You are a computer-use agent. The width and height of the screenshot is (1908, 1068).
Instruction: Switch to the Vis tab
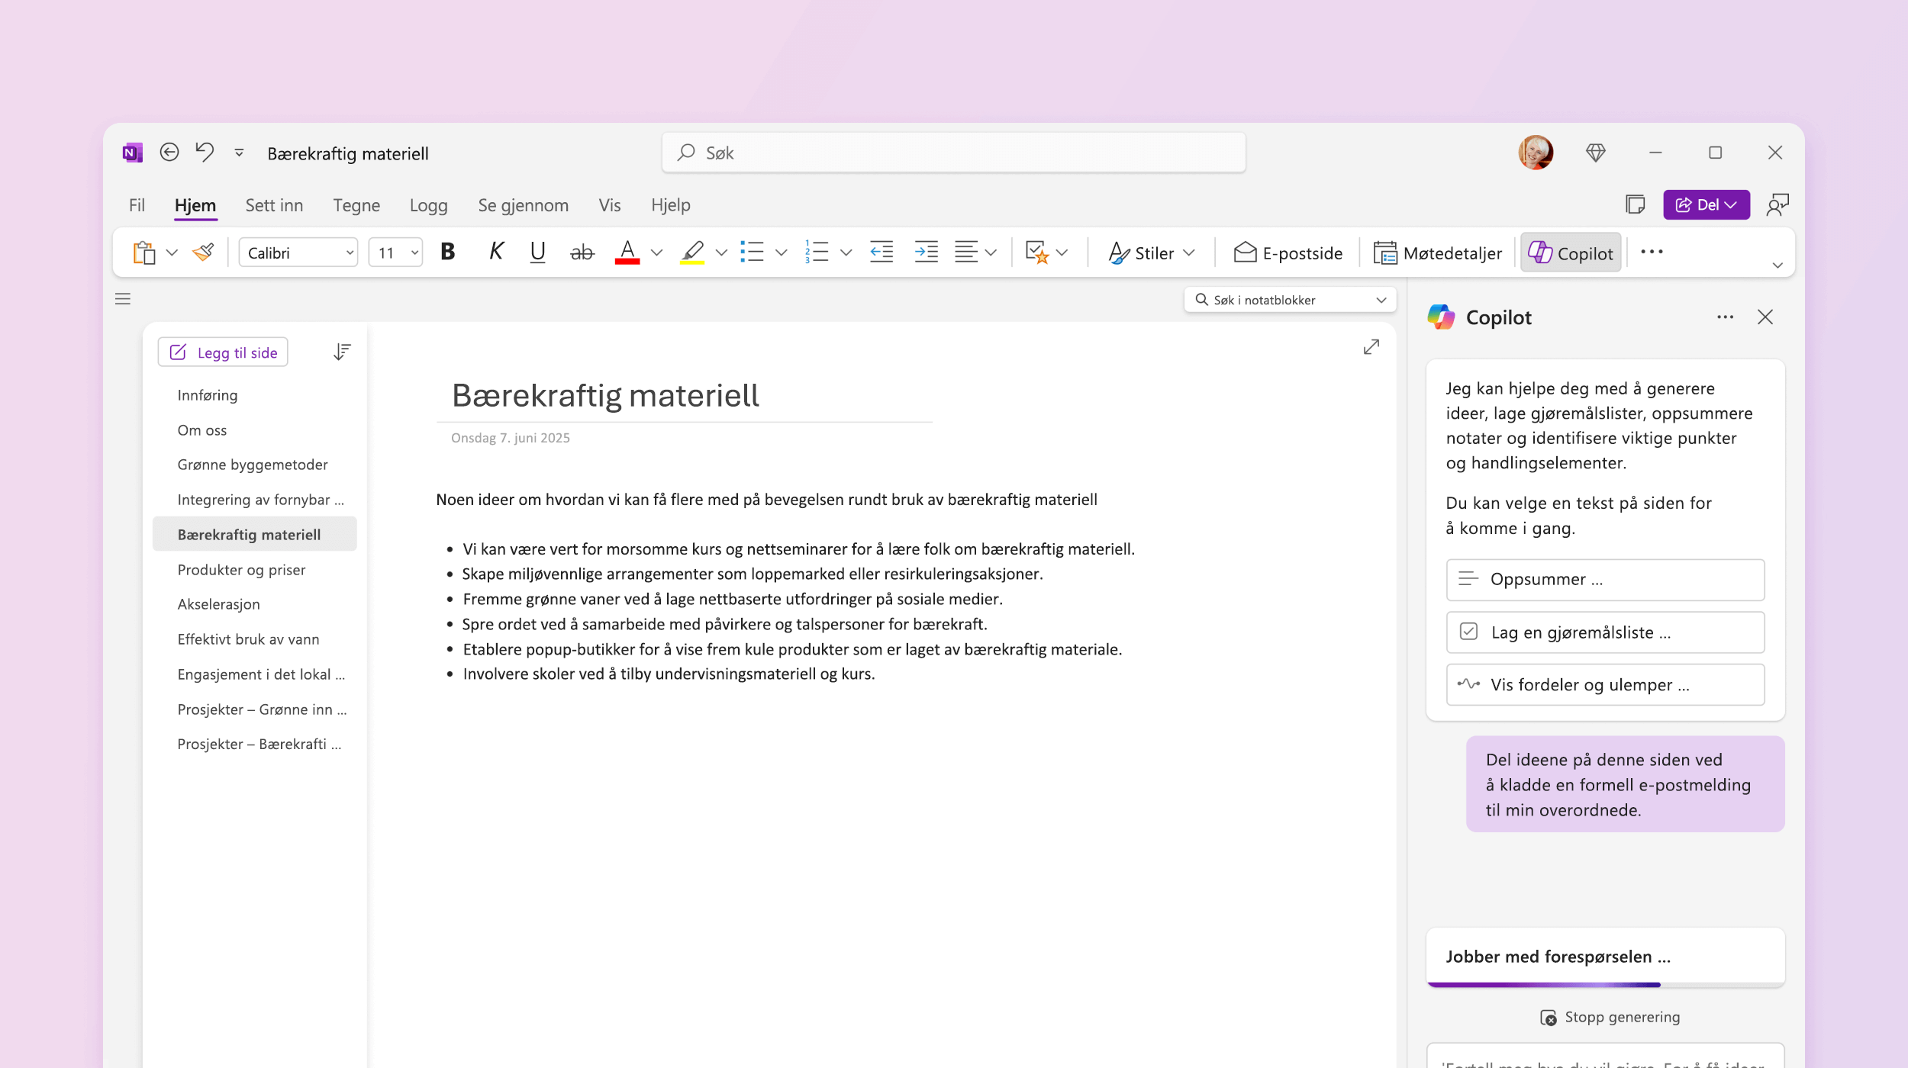pos(610,205)
